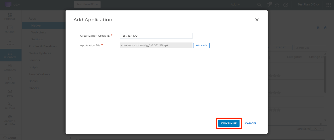334x140 pixels.
Task: Open the Devices section icon
Action: 10,42
